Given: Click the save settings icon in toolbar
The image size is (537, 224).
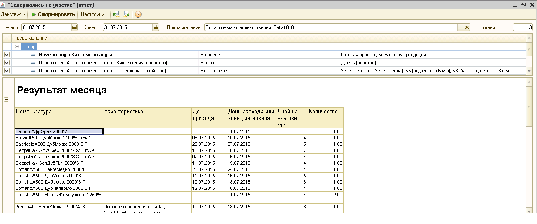Looking at the screenshot, I should pyautogui.click(x=126, y=14).
